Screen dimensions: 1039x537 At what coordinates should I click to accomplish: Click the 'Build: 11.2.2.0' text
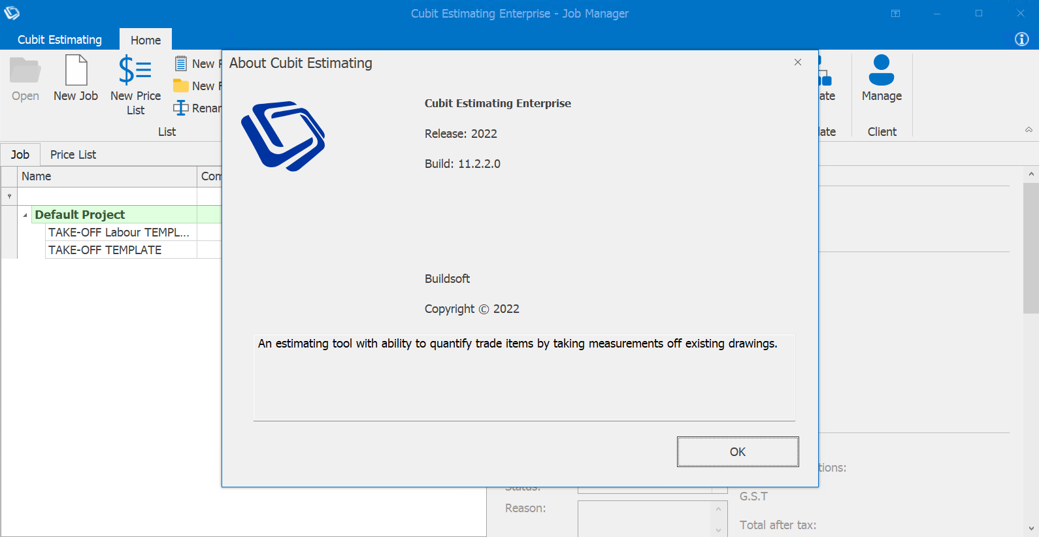tap(463, 164)
